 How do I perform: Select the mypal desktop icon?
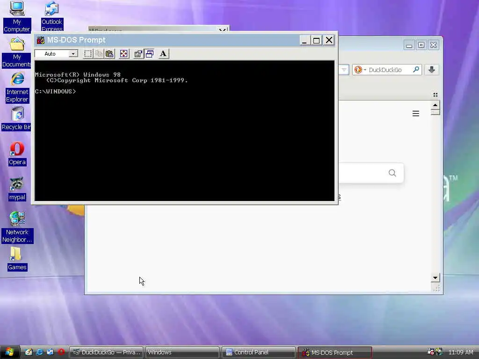17,189
